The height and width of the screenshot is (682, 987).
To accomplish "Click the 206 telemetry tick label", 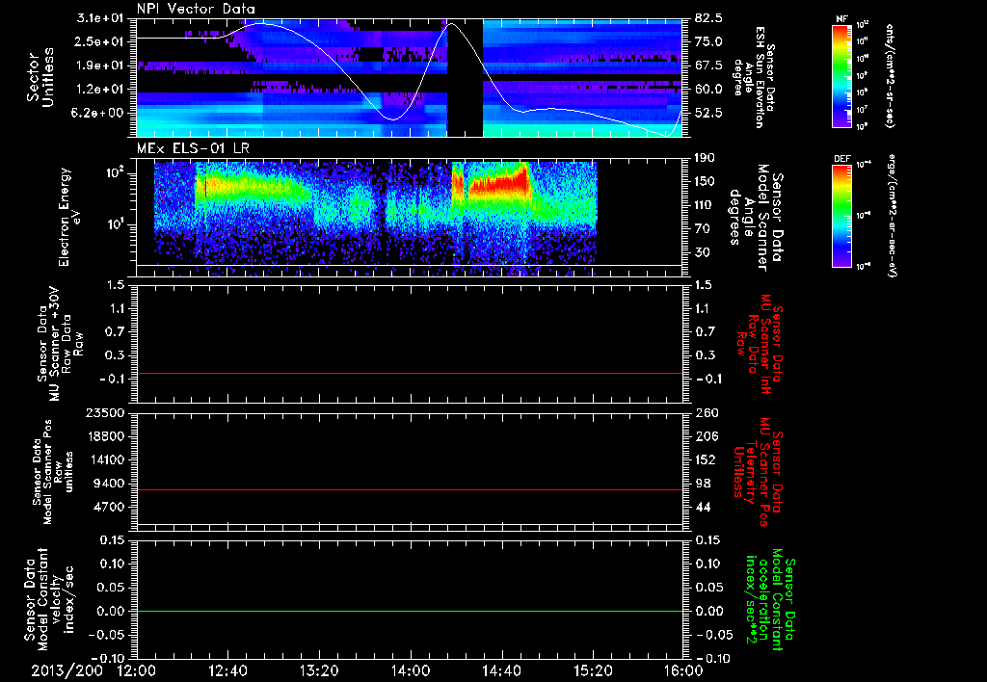I will pos(706,436).
